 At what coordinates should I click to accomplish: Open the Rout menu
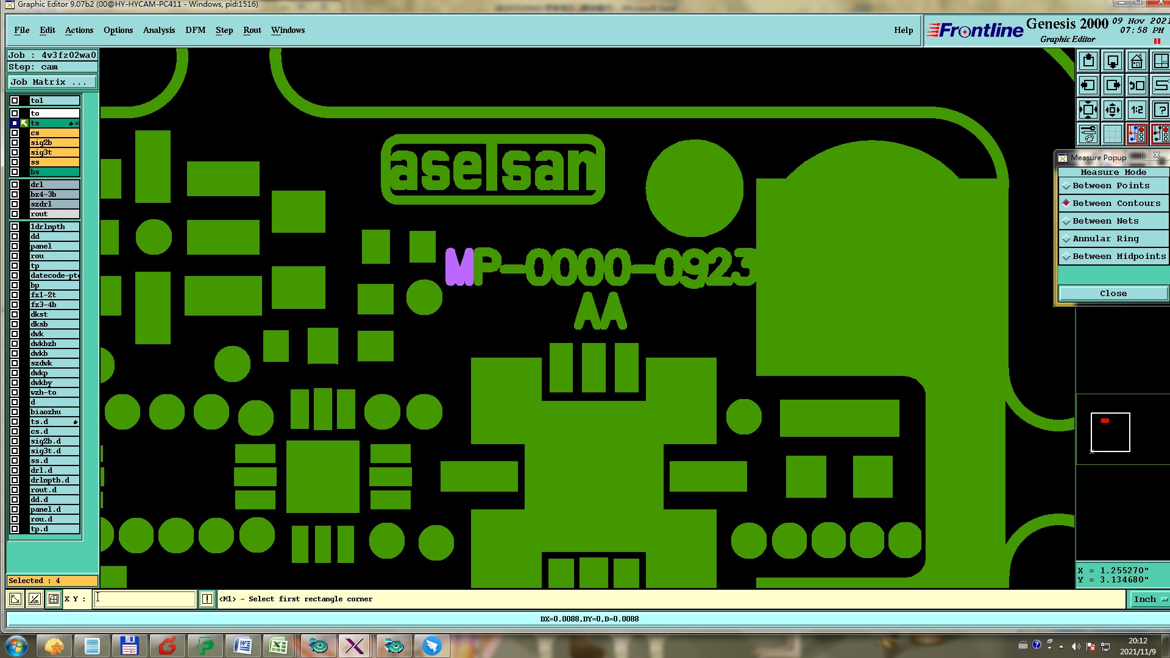click(252, 30)
